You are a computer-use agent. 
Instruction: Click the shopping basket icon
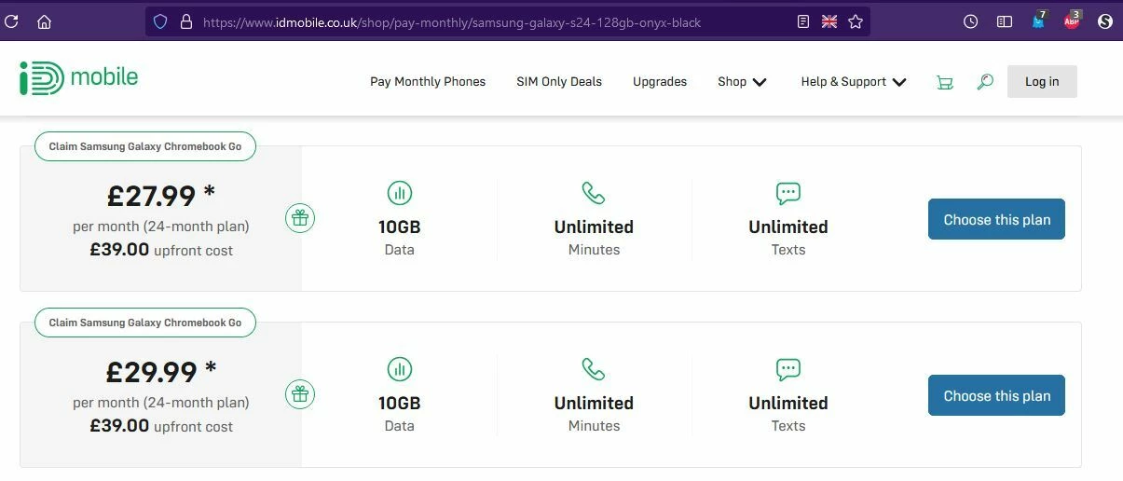[945, 82]
